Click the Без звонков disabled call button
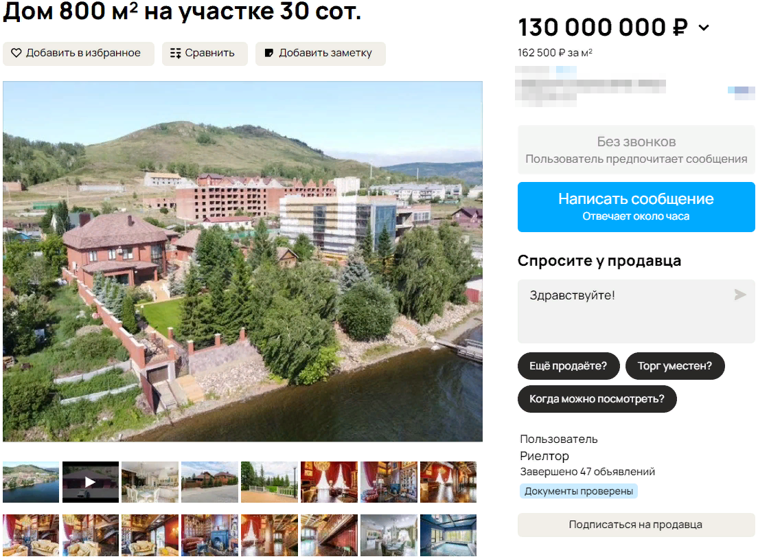The width and height of the screenshot is (769, 559). tap(636, 150)
